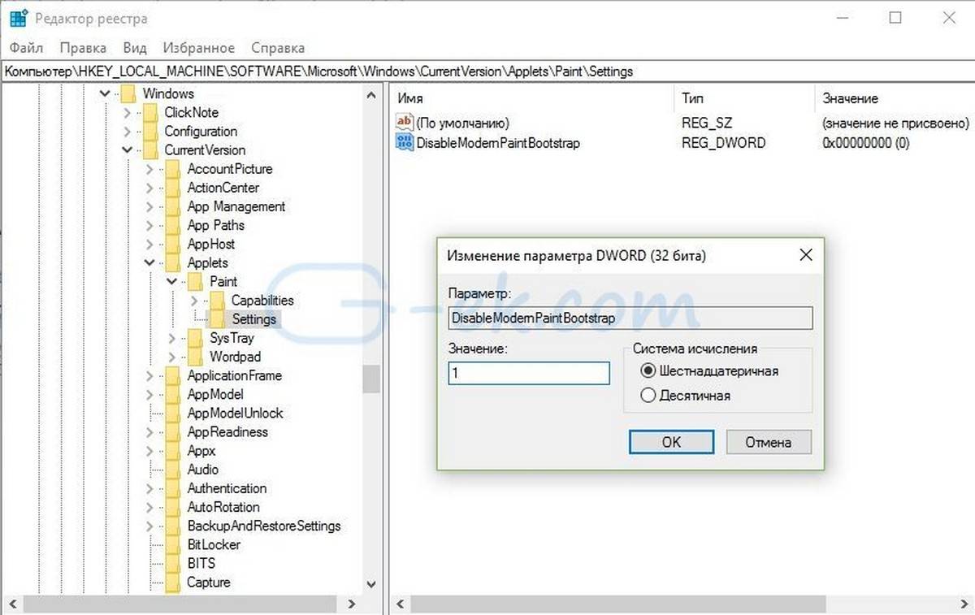Select the App Management folder icon
Image resolution: width=975 pixels, height=615 pixels.
(x=173, y=206)
